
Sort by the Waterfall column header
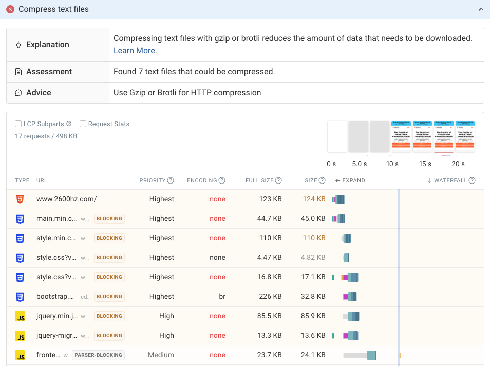click(450, 180)
